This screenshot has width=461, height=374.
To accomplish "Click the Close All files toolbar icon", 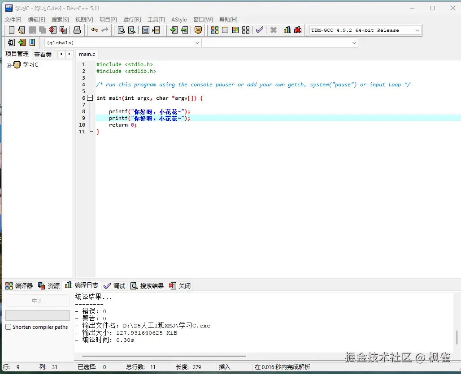I will point(63,30).
